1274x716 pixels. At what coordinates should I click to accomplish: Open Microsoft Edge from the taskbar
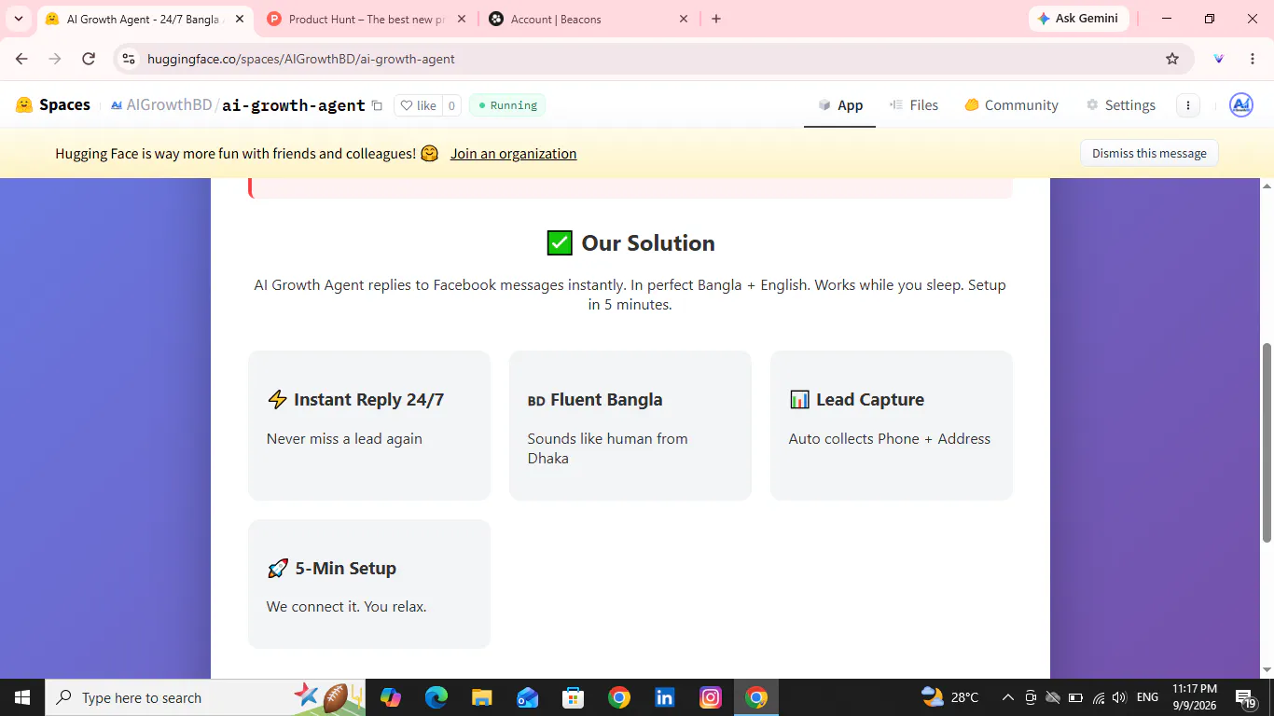point(436,697)
